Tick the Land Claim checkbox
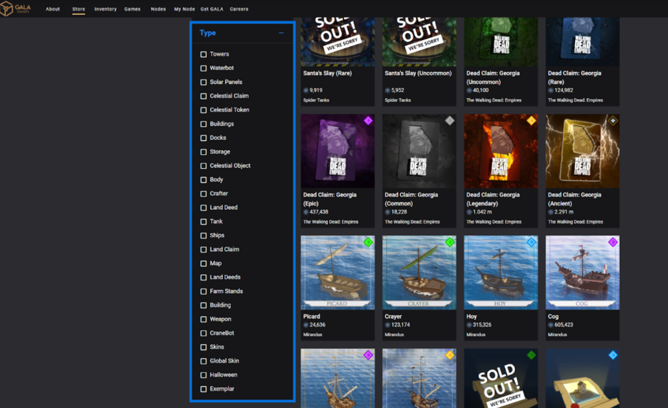Screen dimensions: 668x408 (x=204, y=250)
